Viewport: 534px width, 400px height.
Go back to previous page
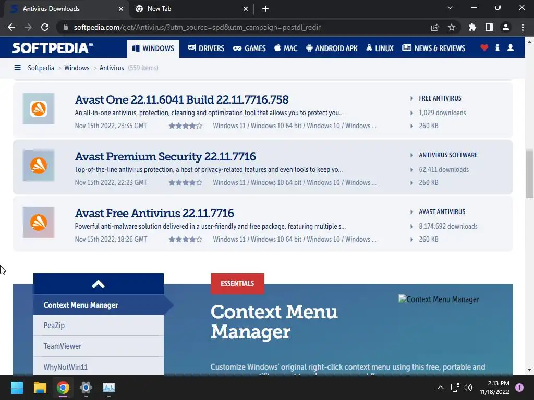click(11, 27)
